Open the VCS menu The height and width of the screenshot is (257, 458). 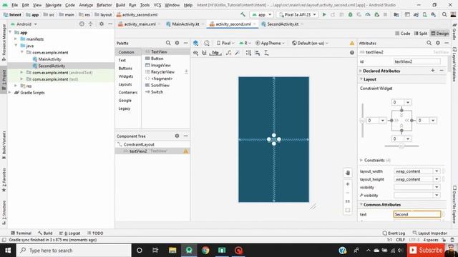coord(157,5)
